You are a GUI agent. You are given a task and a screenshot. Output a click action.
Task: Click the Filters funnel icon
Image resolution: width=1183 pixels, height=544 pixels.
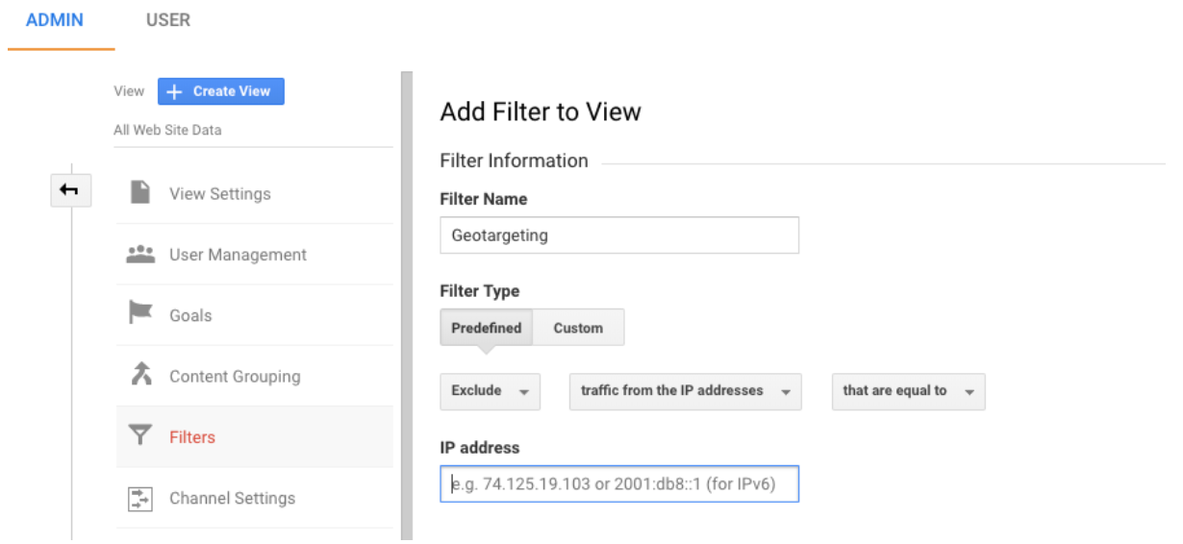(140, 436)
